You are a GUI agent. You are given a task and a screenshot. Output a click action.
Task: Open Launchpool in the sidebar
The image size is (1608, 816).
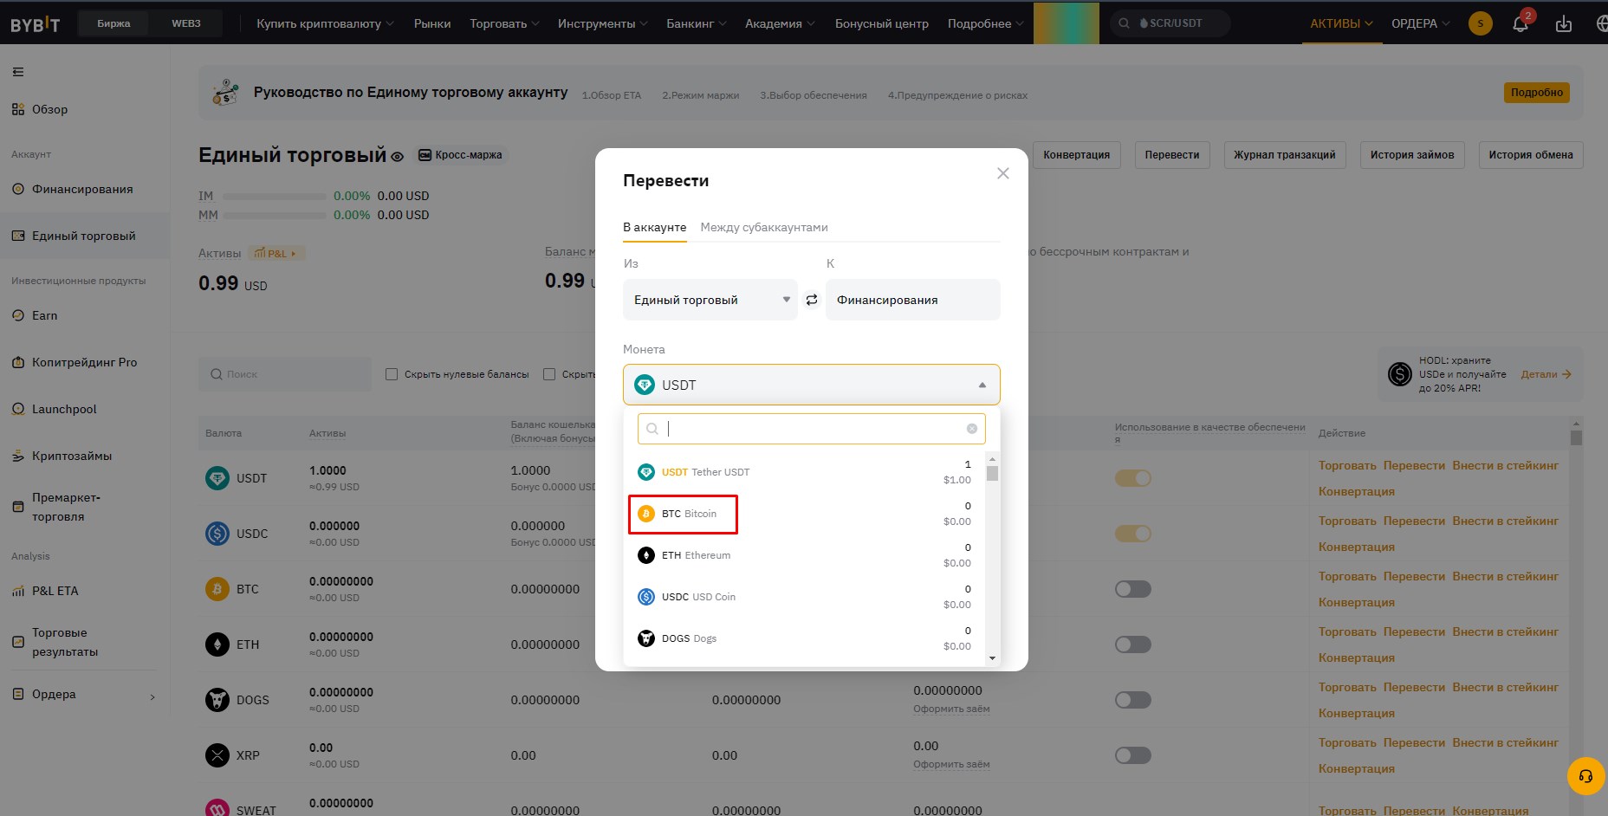click(x=64, y=409)
